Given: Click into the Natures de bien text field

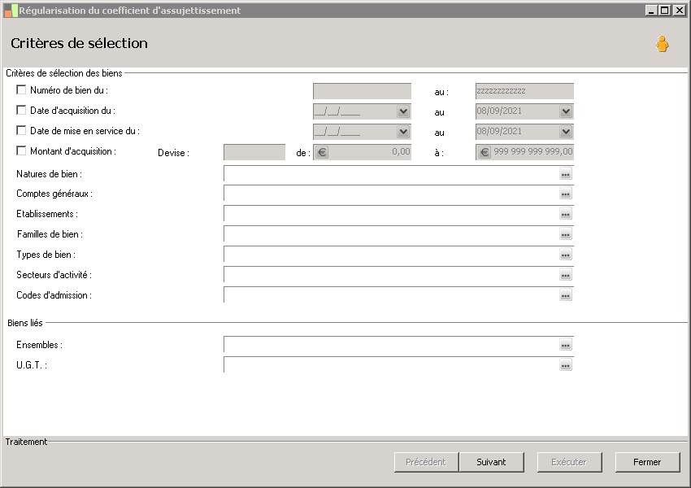Looking at the screenshot, I should (390, 174).
